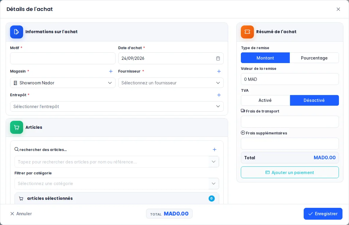Image resolution: width=349 pixels, height=225 pixels.
Task: Click the orange Résumé de l'achat icon
Action: point(247,32)
